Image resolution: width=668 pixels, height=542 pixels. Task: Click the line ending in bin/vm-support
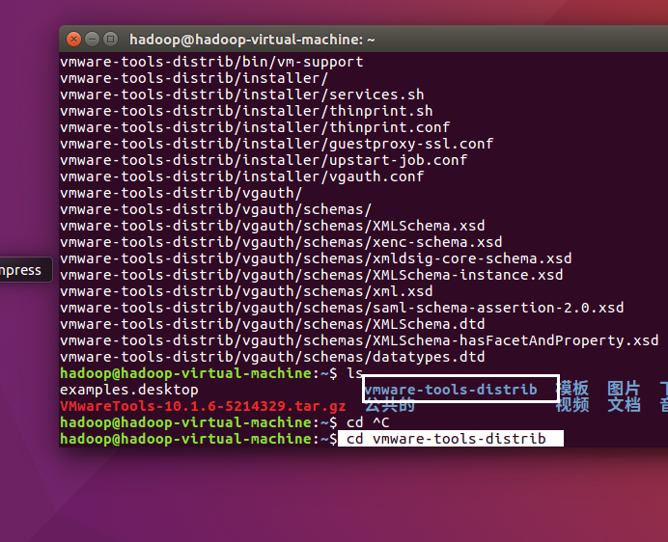[x=211, y=62]
